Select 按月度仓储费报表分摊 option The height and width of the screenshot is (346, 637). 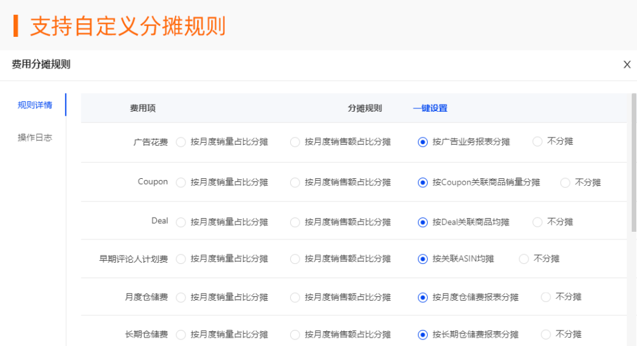[423, 298]
